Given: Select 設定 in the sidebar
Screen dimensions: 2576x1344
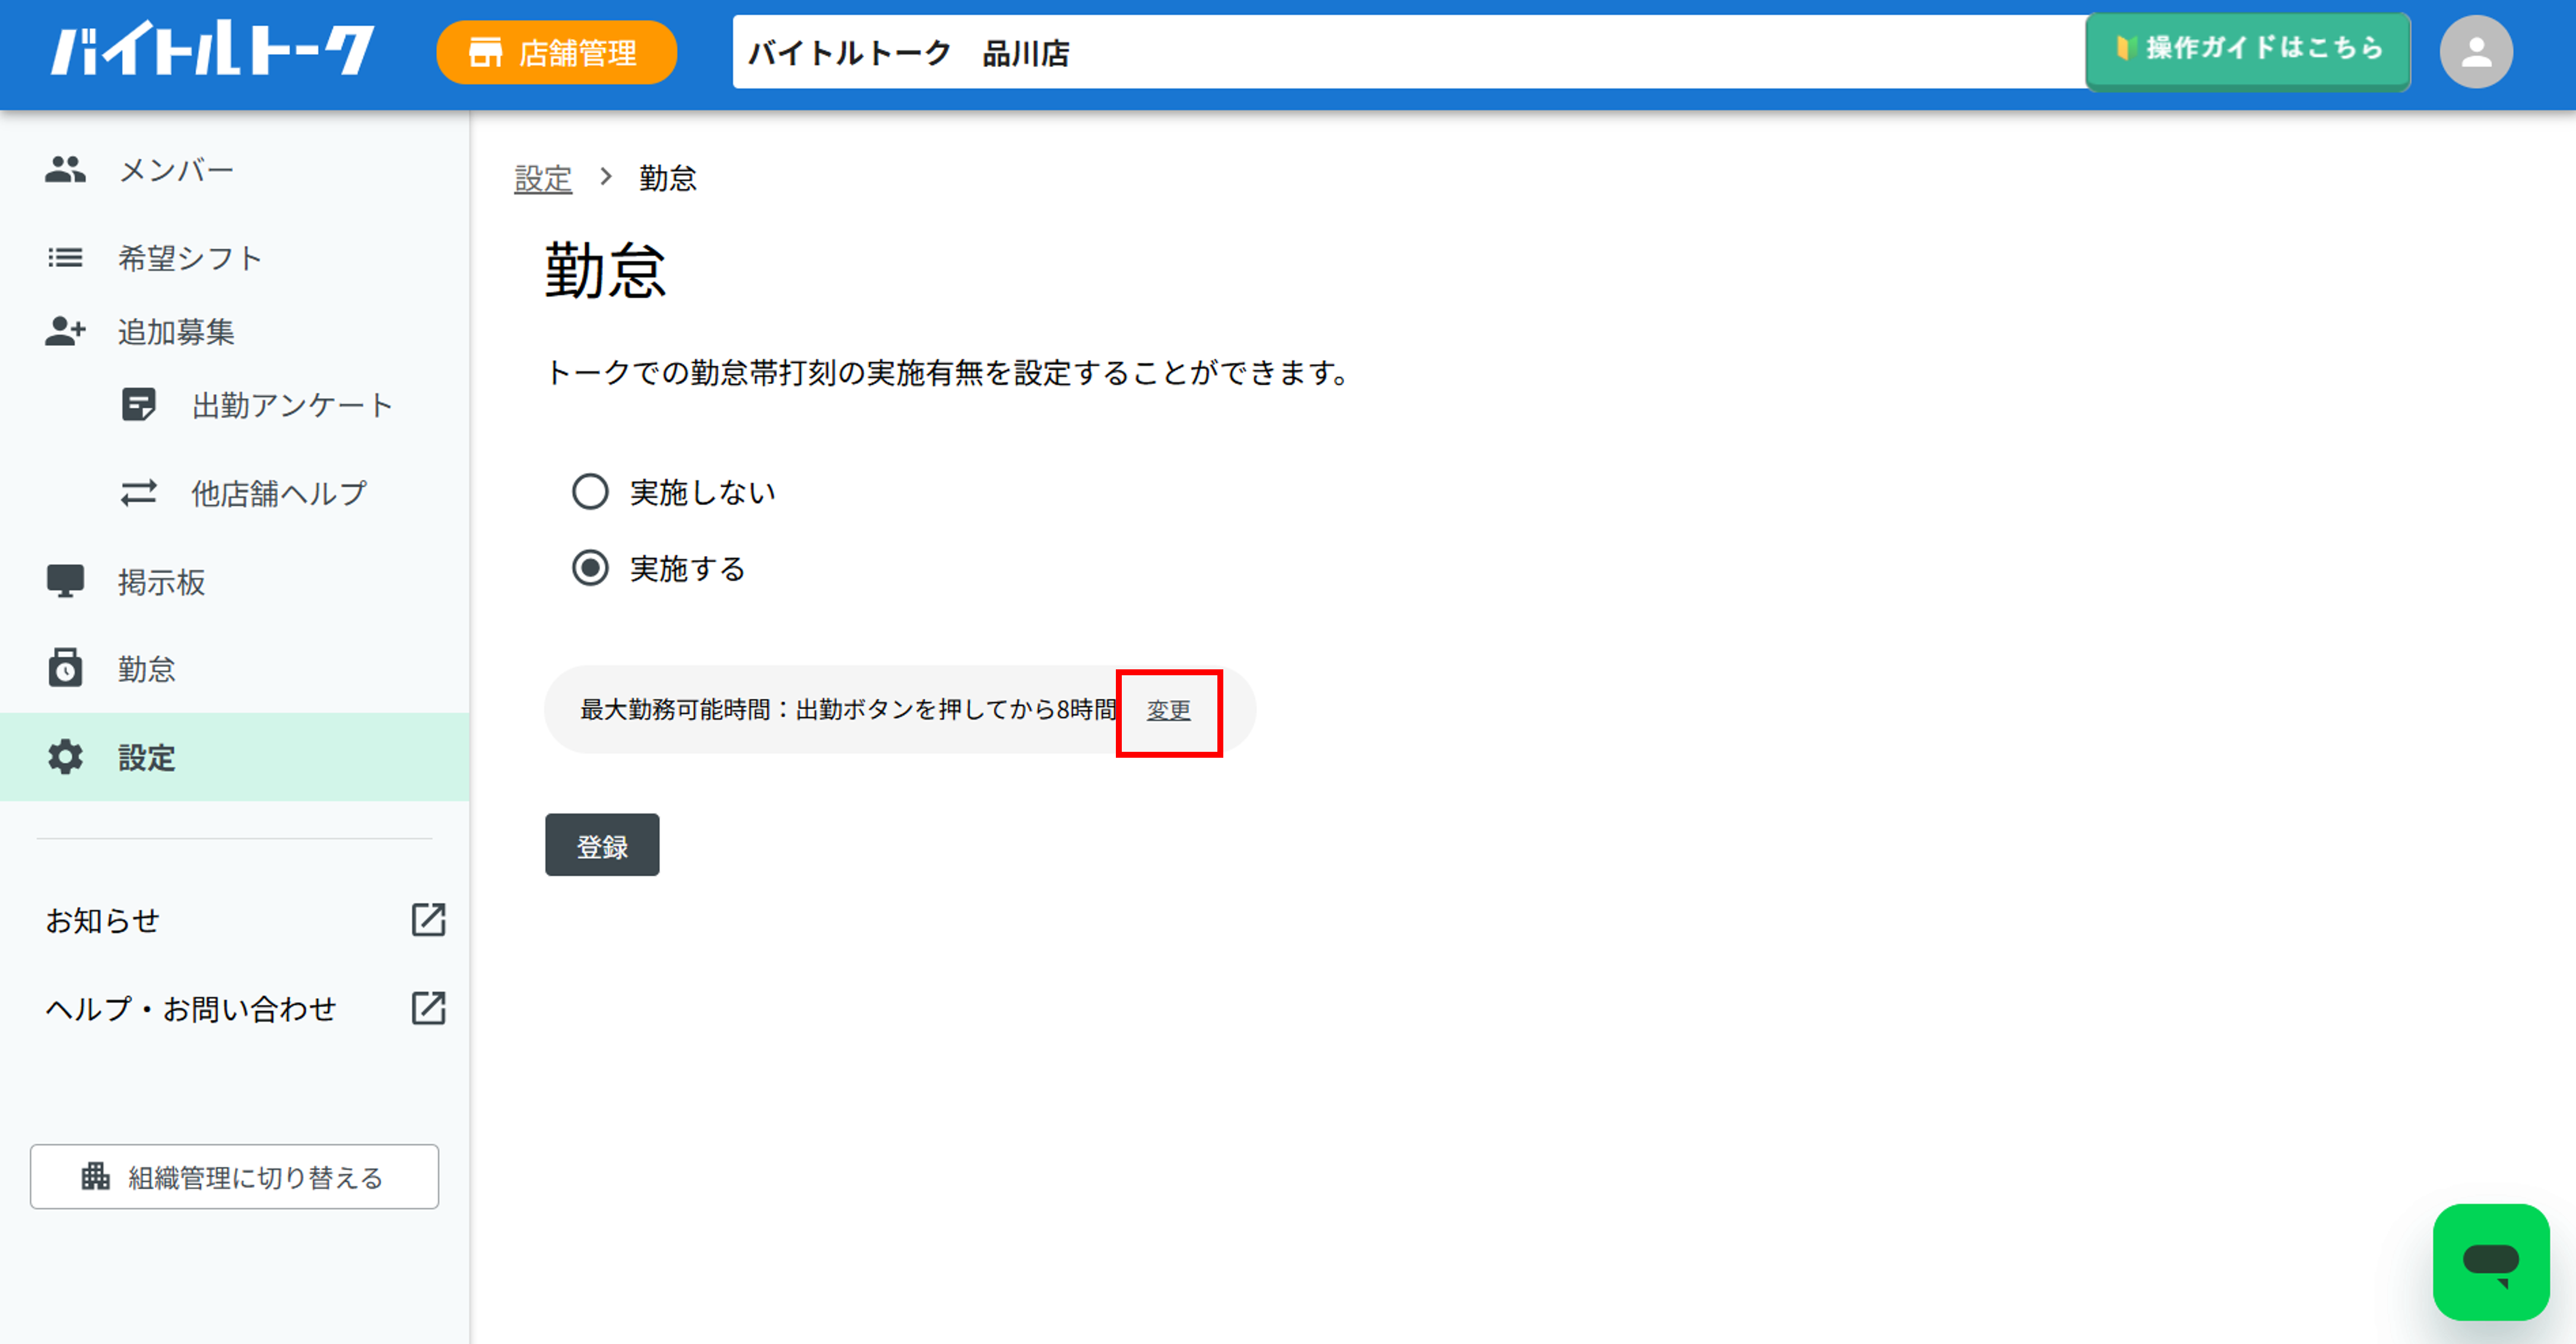Looking at the screenshot, I should 234,757.
